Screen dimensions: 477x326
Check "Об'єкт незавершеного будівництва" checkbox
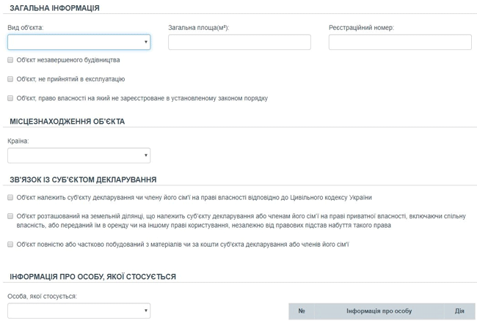(10, 60)
